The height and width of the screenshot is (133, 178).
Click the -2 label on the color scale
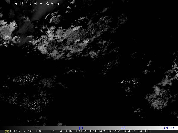[37, 128]
